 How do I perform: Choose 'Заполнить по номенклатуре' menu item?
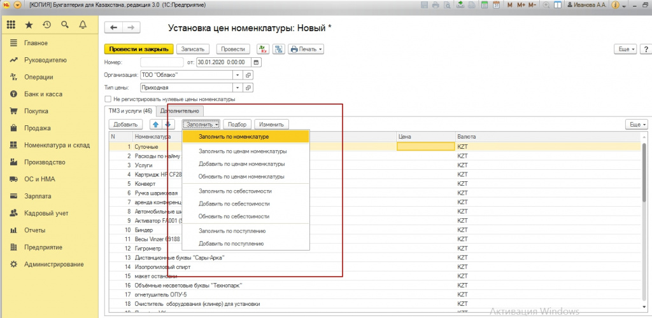coord(246,136)
